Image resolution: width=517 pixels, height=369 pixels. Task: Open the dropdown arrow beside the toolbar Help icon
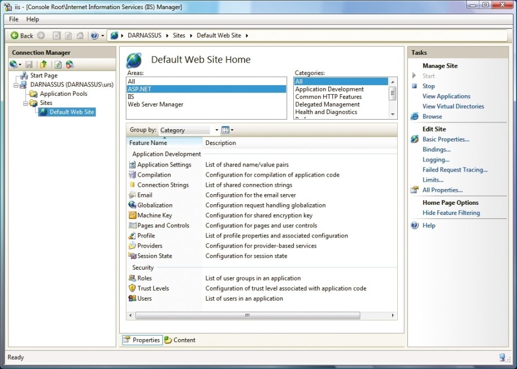pos(102,36)
